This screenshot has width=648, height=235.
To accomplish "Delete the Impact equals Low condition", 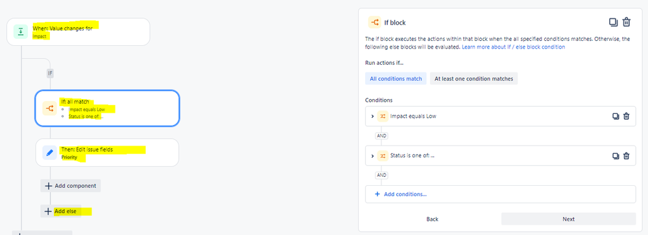I will click(x=627, y=117).
